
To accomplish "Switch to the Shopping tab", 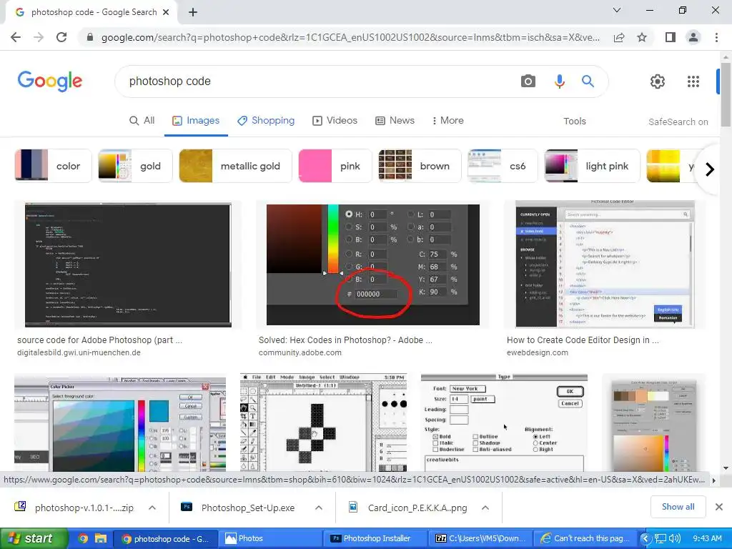I will click(266, 120).
